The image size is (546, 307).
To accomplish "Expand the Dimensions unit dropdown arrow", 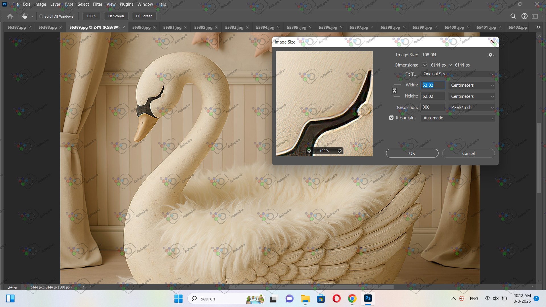I will [x=425, y=65].
